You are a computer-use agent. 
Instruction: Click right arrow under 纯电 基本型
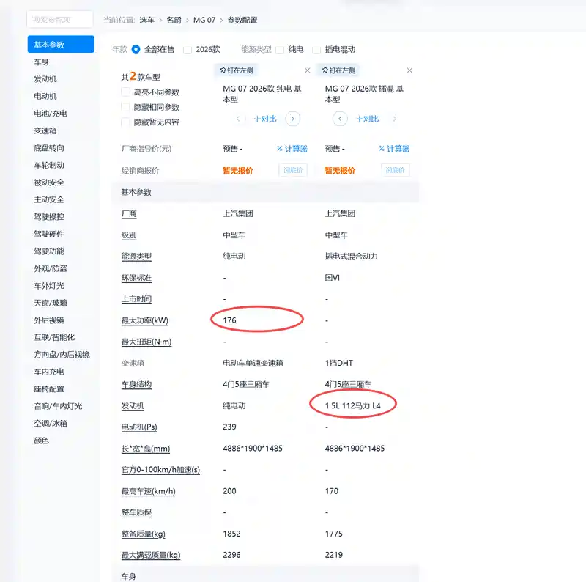(292, 119)
